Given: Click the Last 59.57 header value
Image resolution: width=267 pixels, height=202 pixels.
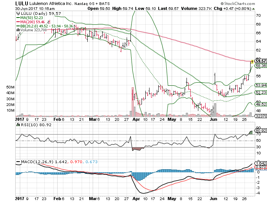Looking at the screenshot, I should point(168,8).
